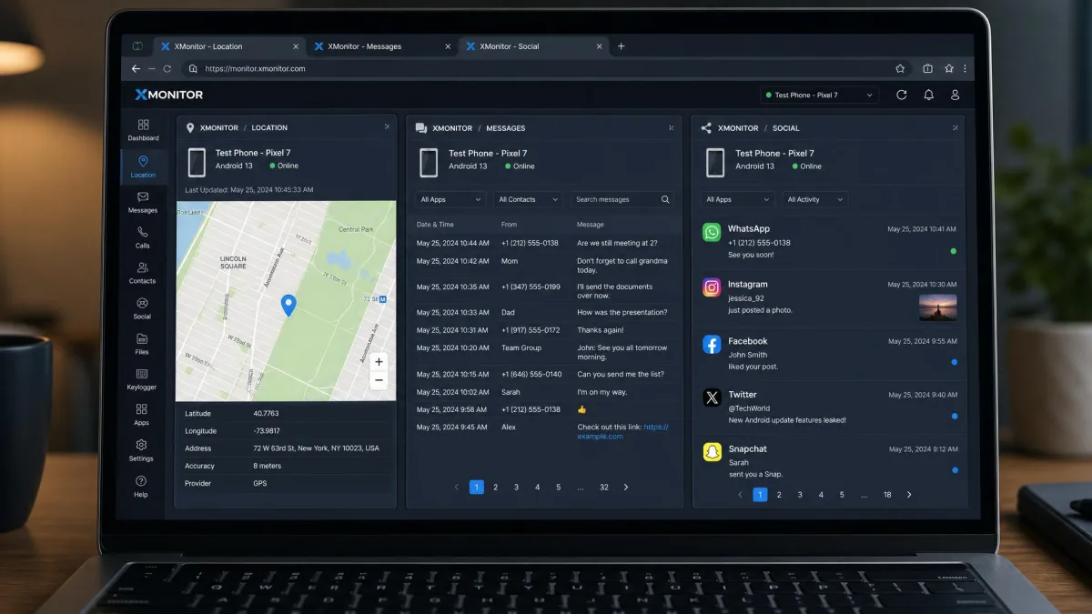Open Dashboard in the sidebar
The height and width of the screenshot is (614, 1092).
143,130
